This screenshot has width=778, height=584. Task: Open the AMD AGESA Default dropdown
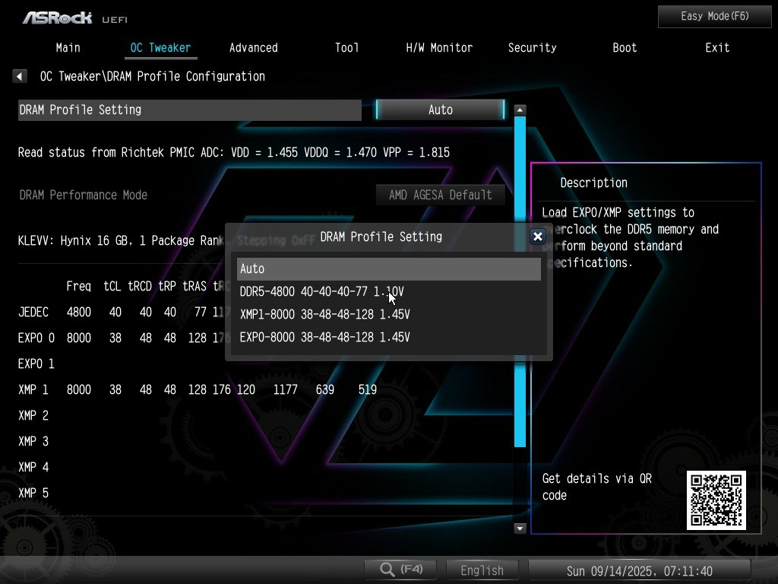(440, 195)
